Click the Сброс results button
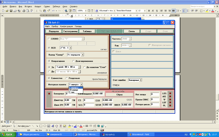Screen dimensions: 219x137 tap(120, 95)
